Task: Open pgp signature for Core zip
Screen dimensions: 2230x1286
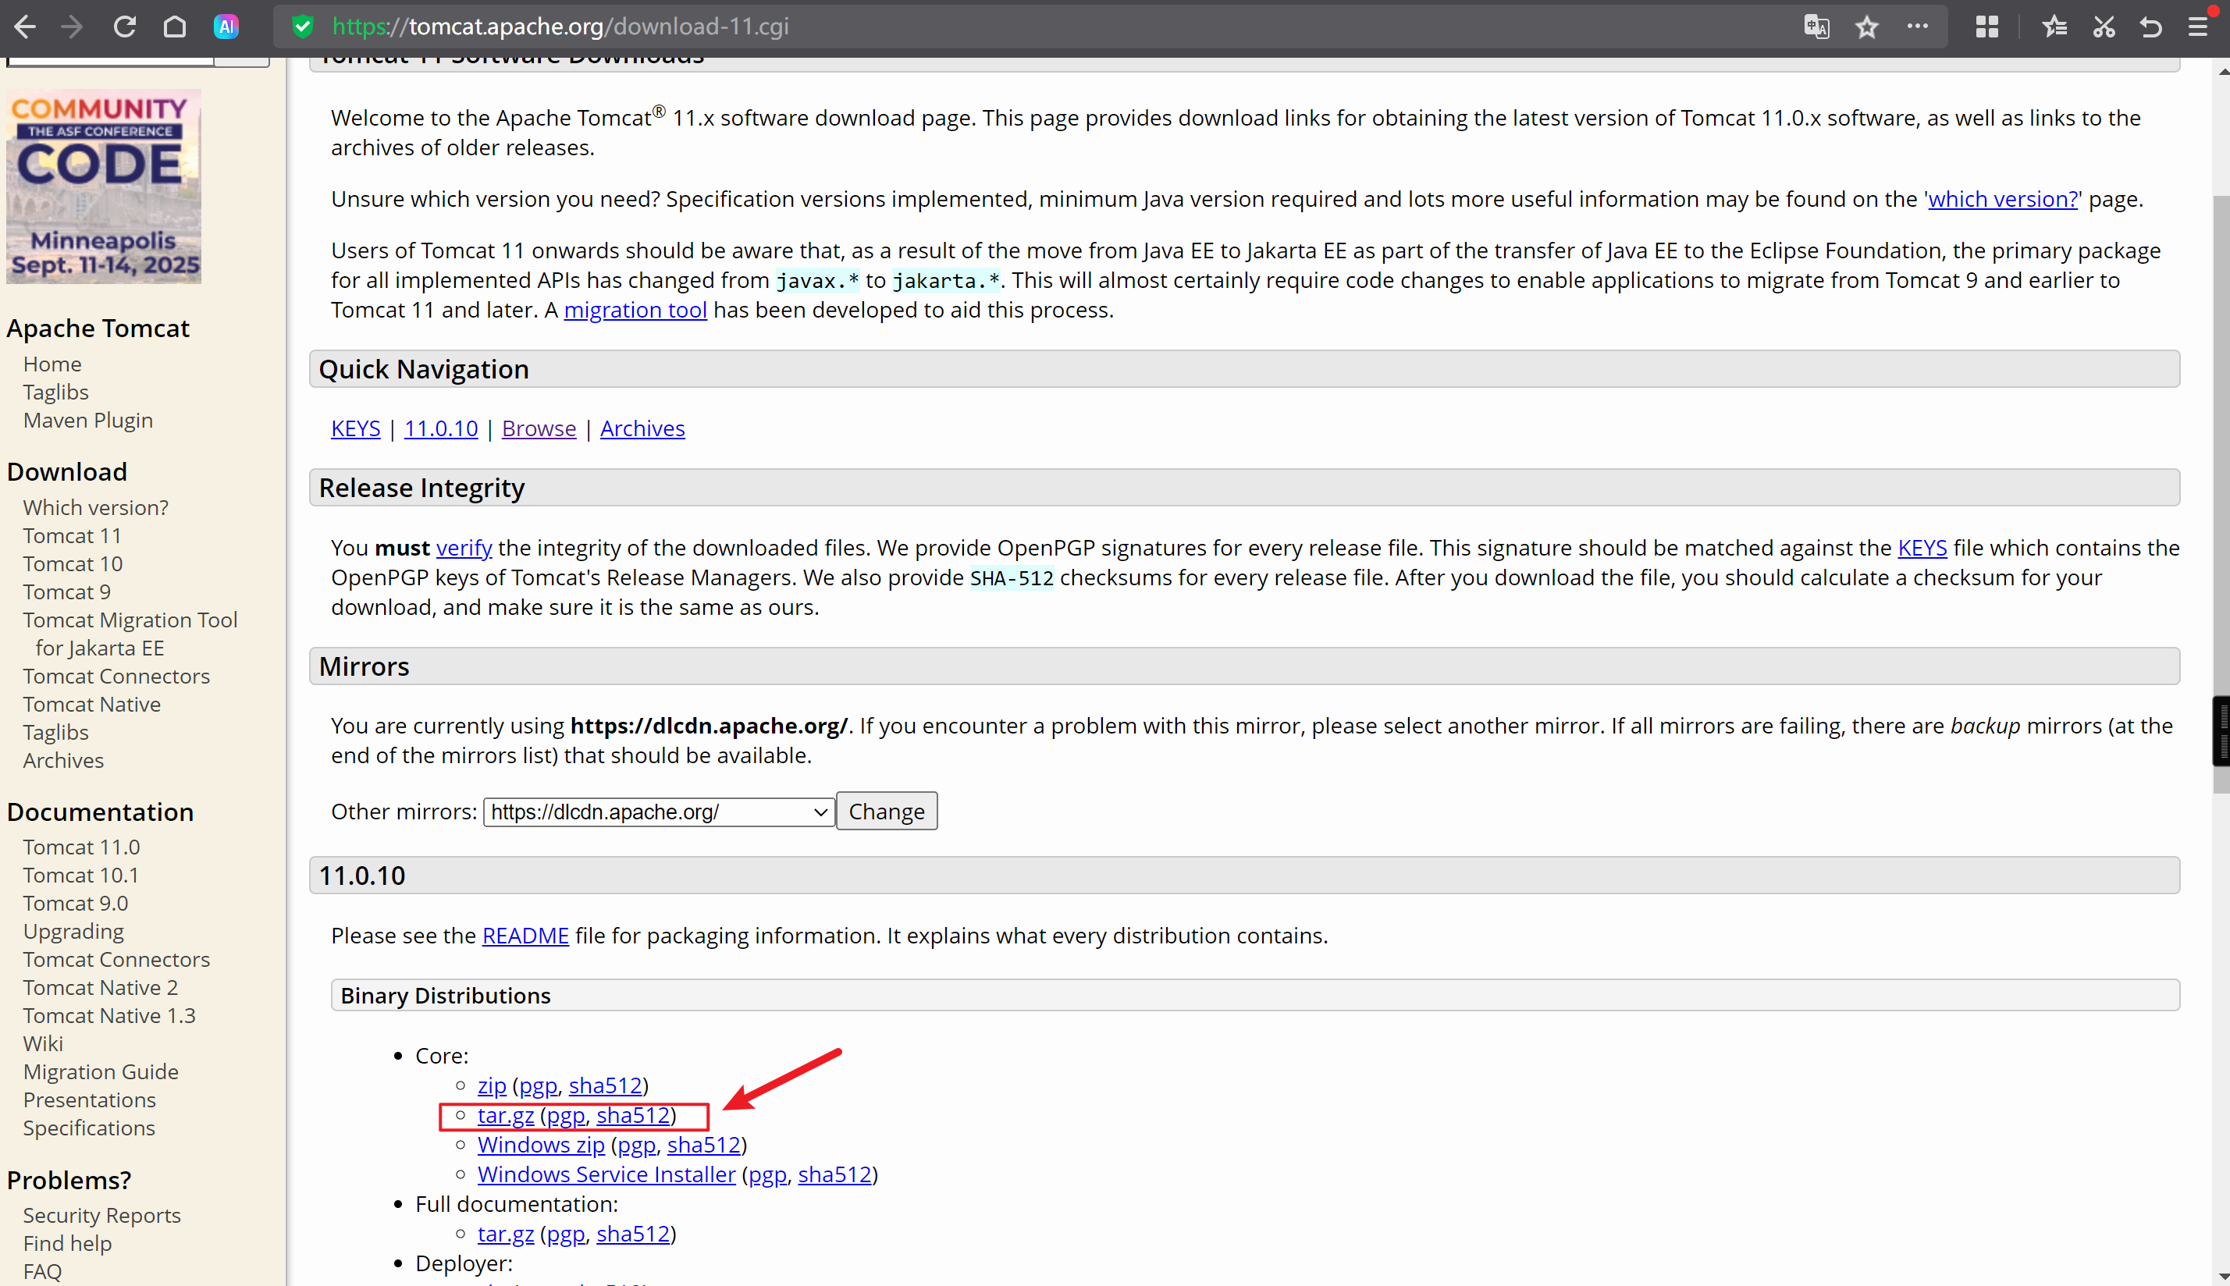Action: tap(538, 1085)
